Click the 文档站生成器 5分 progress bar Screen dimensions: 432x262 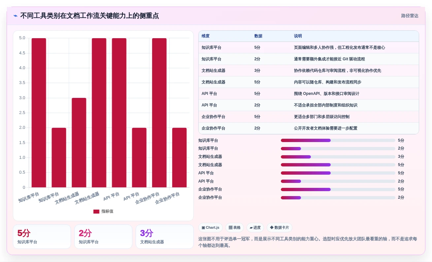[x=338, y=165]
